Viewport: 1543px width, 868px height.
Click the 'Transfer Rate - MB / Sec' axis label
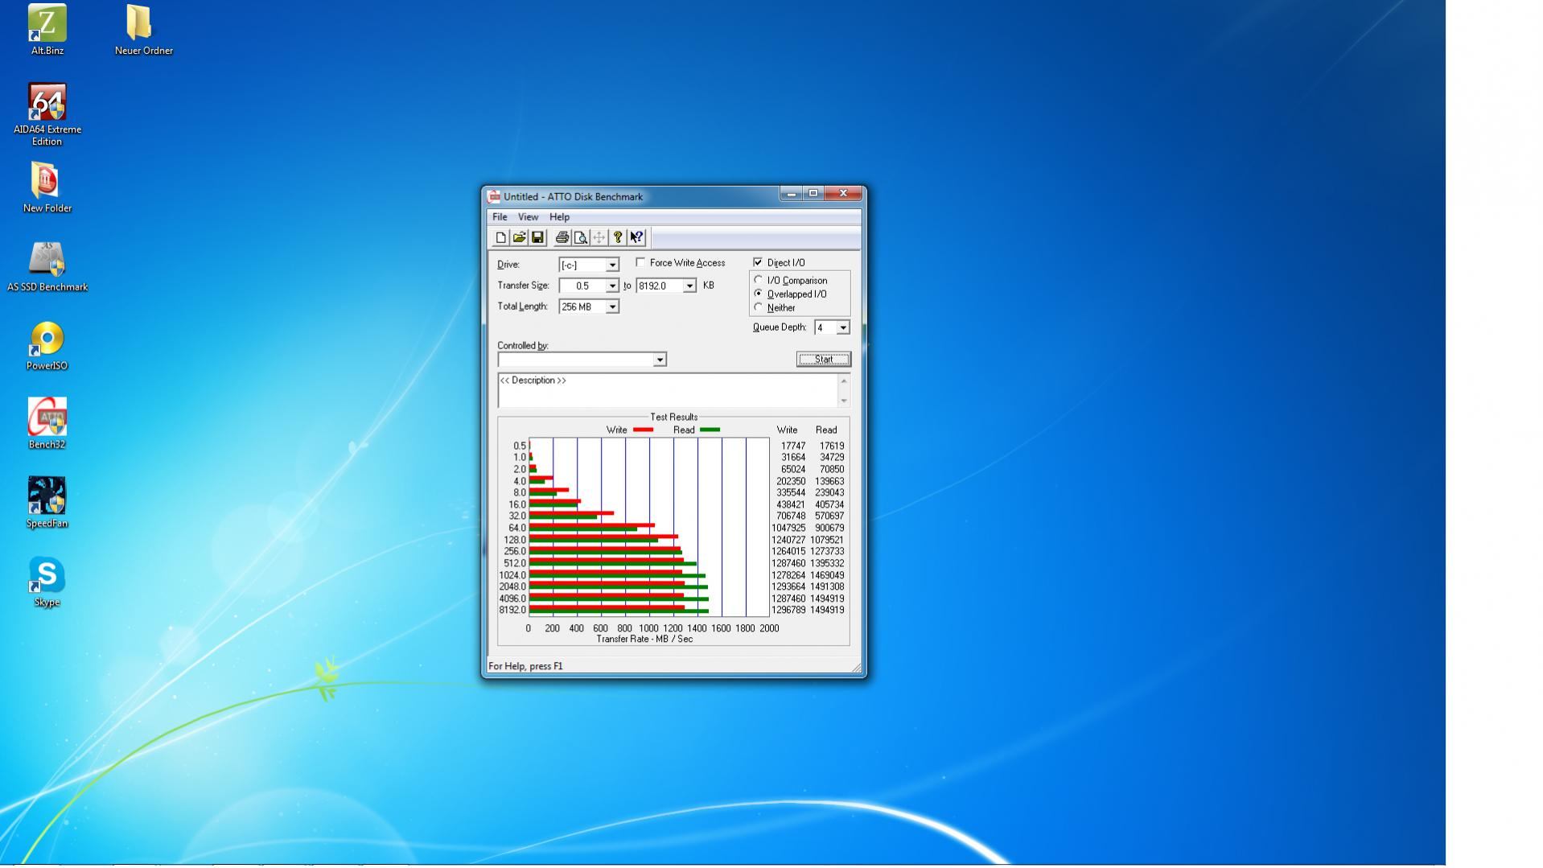[644, 640]
